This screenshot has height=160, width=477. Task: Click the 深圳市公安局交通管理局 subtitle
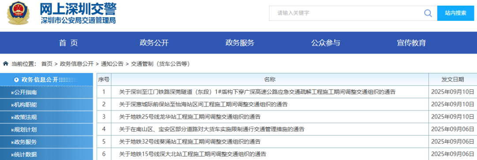coord(78,20)
